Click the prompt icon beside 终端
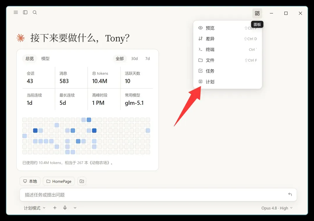Viewport: 314px width, 221px height. pos(200,49)
